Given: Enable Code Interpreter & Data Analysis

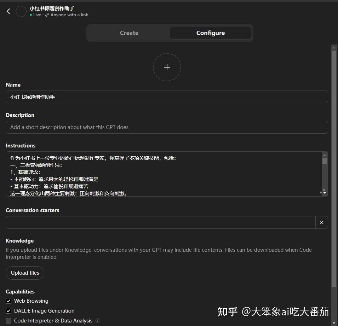Looking at the screenshot, I should point(8,320).
